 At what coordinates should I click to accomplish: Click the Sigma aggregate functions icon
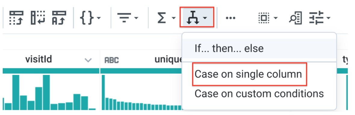[x=162, y=18]
